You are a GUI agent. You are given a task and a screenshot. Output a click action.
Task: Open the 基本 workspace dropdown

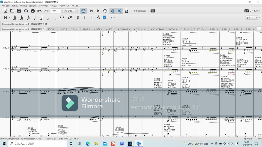pos(251,18)
